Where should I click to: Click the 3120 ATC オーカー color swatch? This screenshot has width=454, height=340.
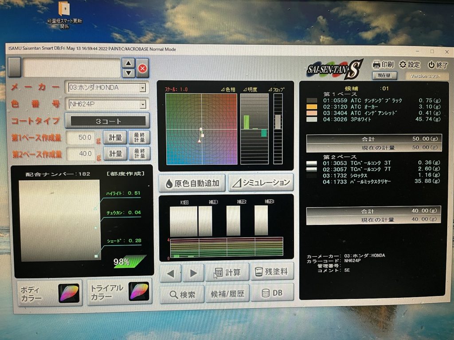pos(311,107)
